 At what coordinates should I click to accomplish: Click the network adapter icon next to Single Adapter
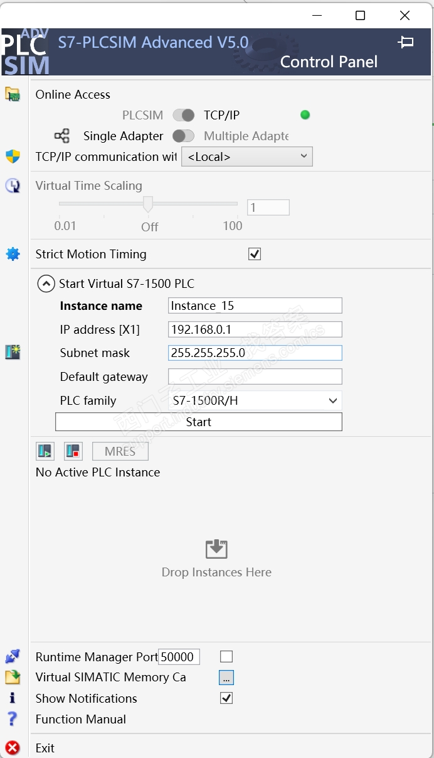coord(62,136)
